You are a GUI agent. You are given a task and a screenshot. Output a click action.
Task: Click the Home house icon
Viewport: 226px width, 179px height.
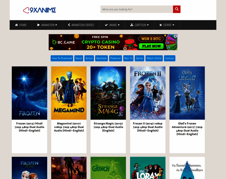tap(16, 25)
